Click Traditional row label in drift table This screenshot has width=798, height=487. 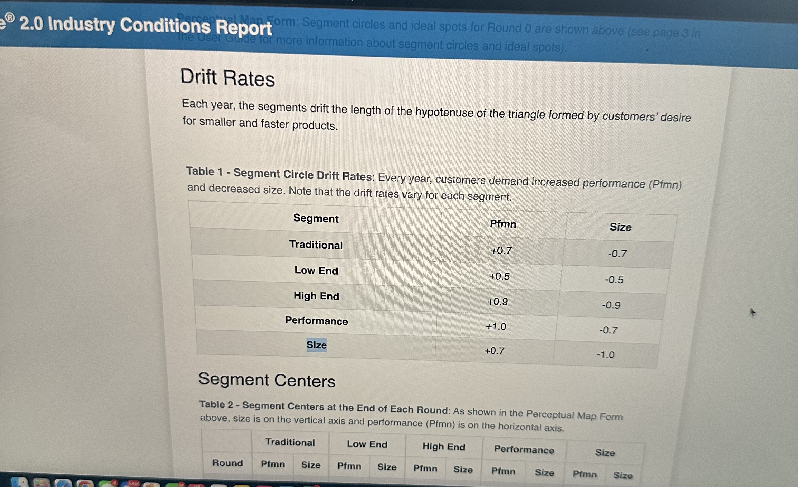(316, 245)
